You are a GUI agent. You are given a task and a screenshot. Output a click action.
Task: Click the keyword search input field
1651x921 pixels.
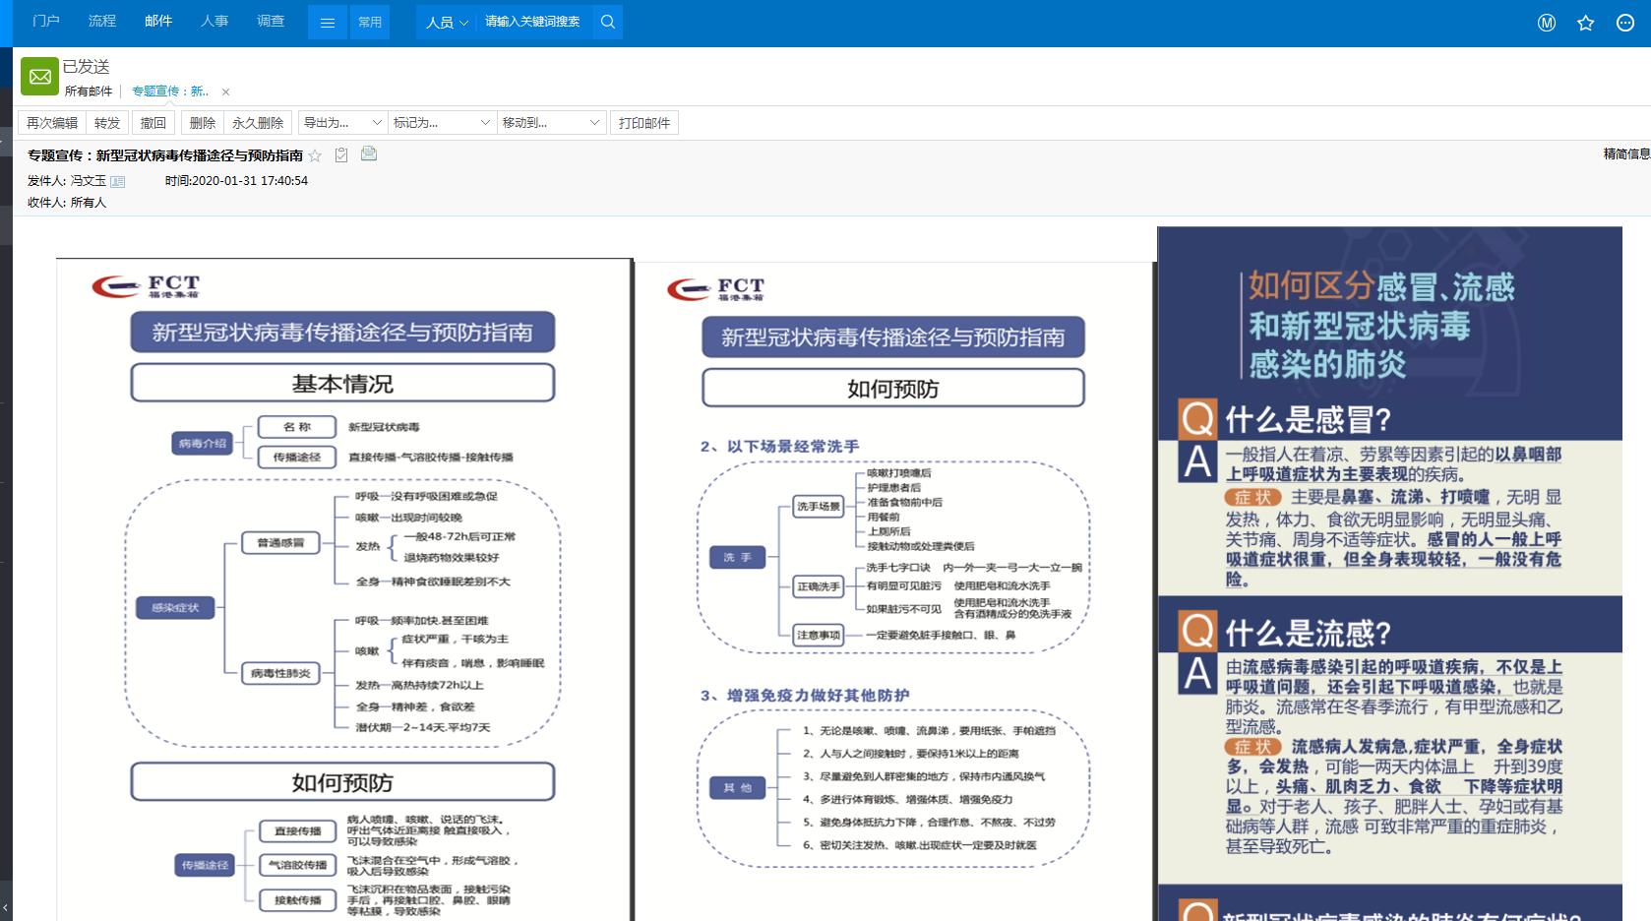533,22
